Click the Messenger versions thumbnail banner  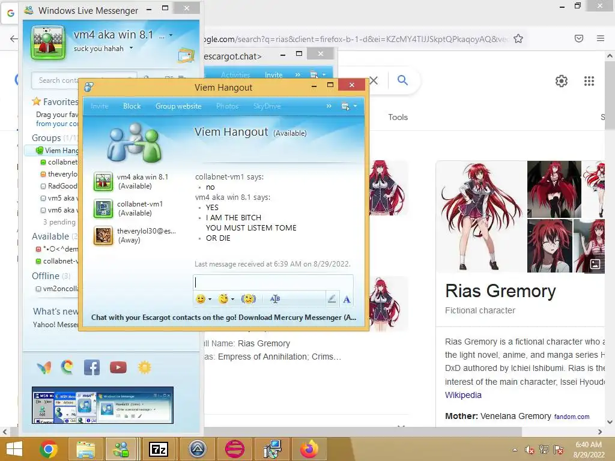pyautogui.click(x=103, y=405)
